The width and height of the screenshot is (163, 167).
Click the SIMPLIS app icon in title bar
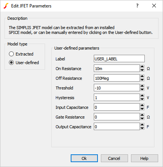pyautogui.click(x=6, y=6)
